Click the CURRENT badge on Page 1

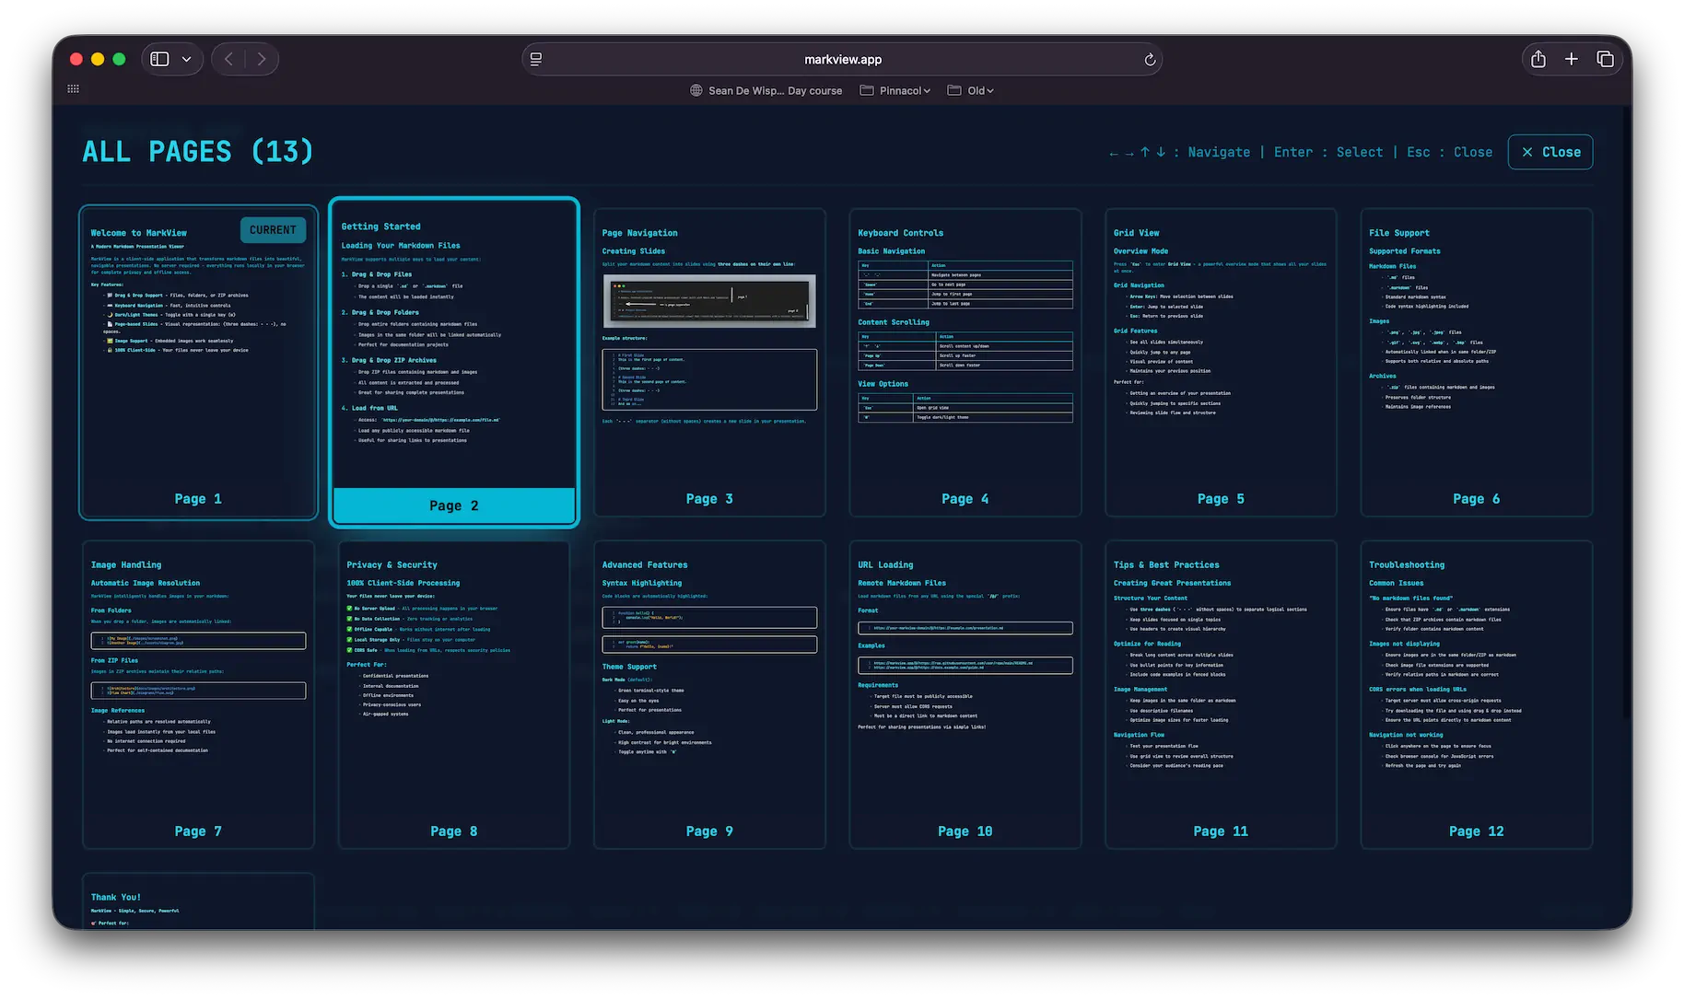point(273,230)
